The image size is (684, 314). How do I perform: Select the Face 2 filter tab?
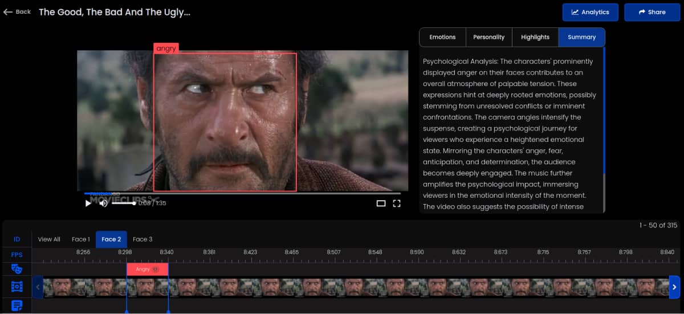click(111, 239)
